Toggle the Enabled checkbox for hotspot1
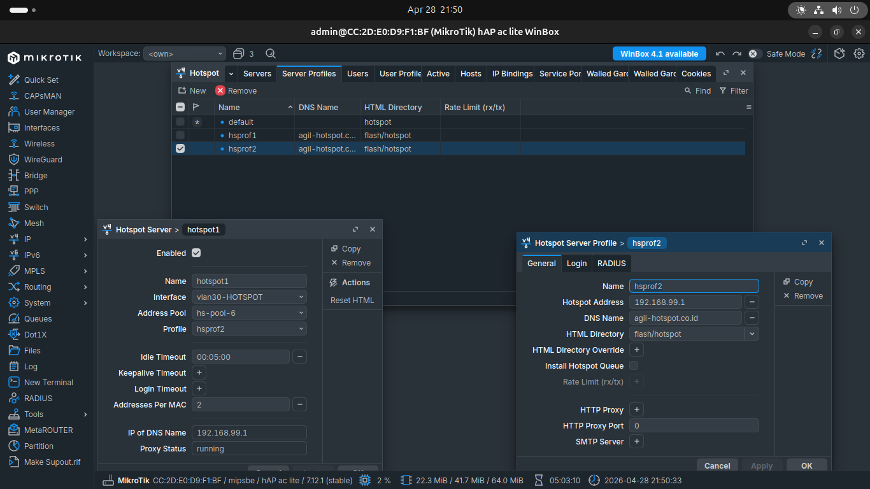The width and height of the screenshot is (870, 489). pyautogui.click(x=196, y=253)
